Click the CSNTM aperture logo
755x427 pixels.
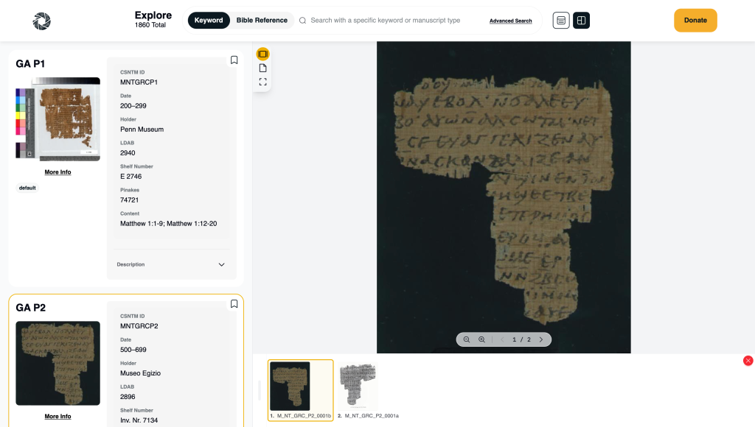tap(42, 21)
